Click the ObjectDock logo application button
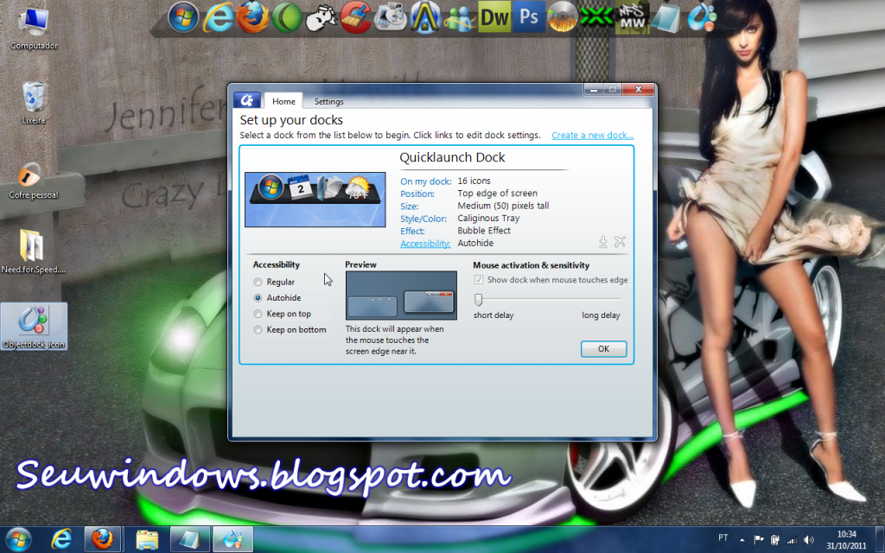Screen dimensions: 885x553 [247, 100]
